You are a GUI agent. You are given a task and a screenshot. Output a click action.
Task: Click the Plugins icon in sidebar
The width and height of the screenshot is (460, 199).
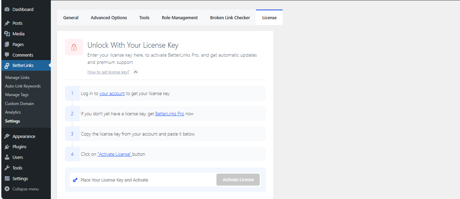coord(8,147)
